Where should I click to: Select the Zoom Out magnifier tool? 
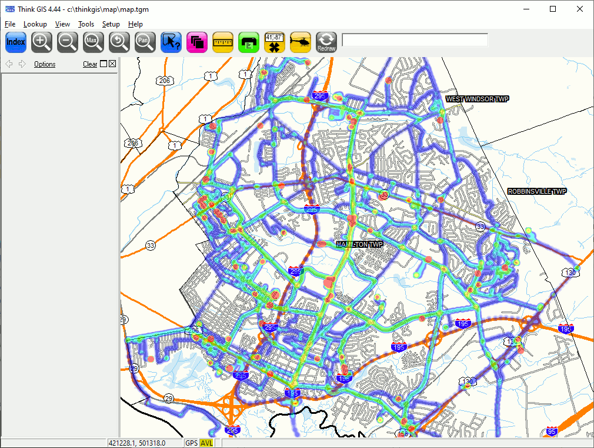click(x=68, y=42)
